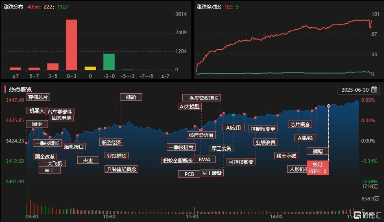Click the AI应用 hotspot tag

tap(233, 127)
